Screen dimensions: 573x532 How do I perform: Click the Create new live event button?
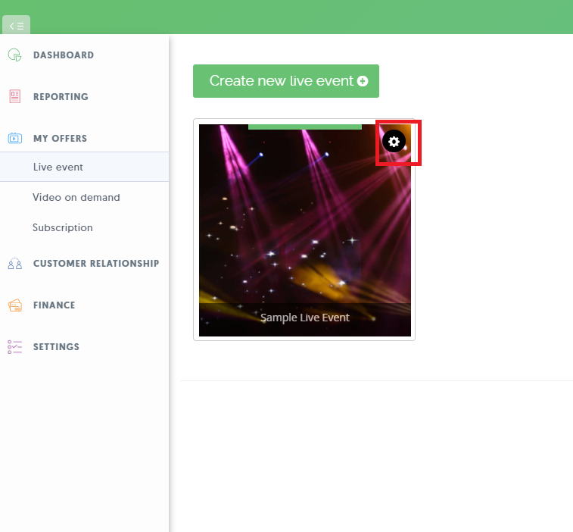[286, 81]
